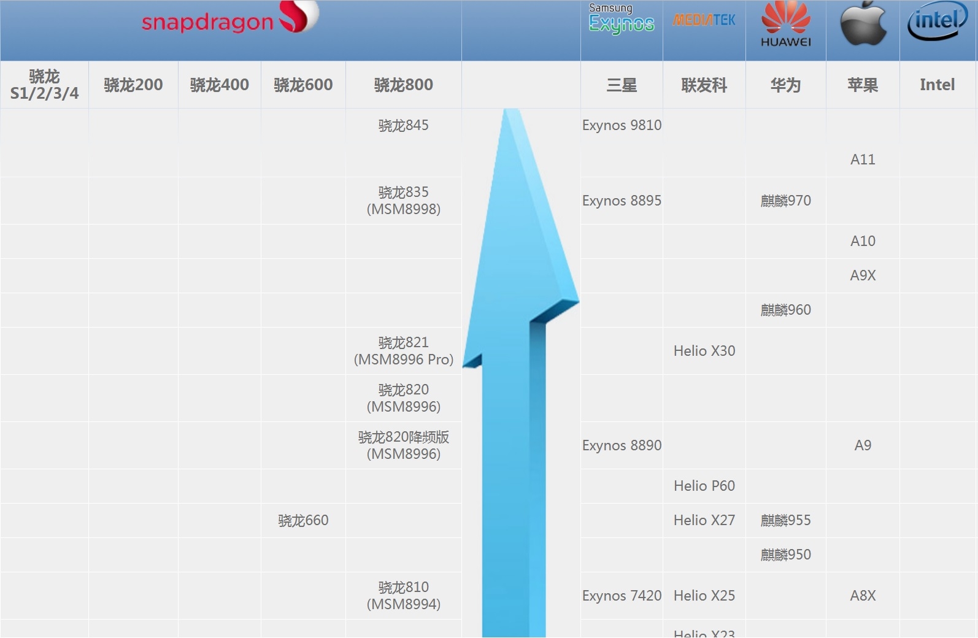Click the Exynos 9810 cell
Viewport: 978px width, 638px height.
pyautogui.click(x=622, y=125)
